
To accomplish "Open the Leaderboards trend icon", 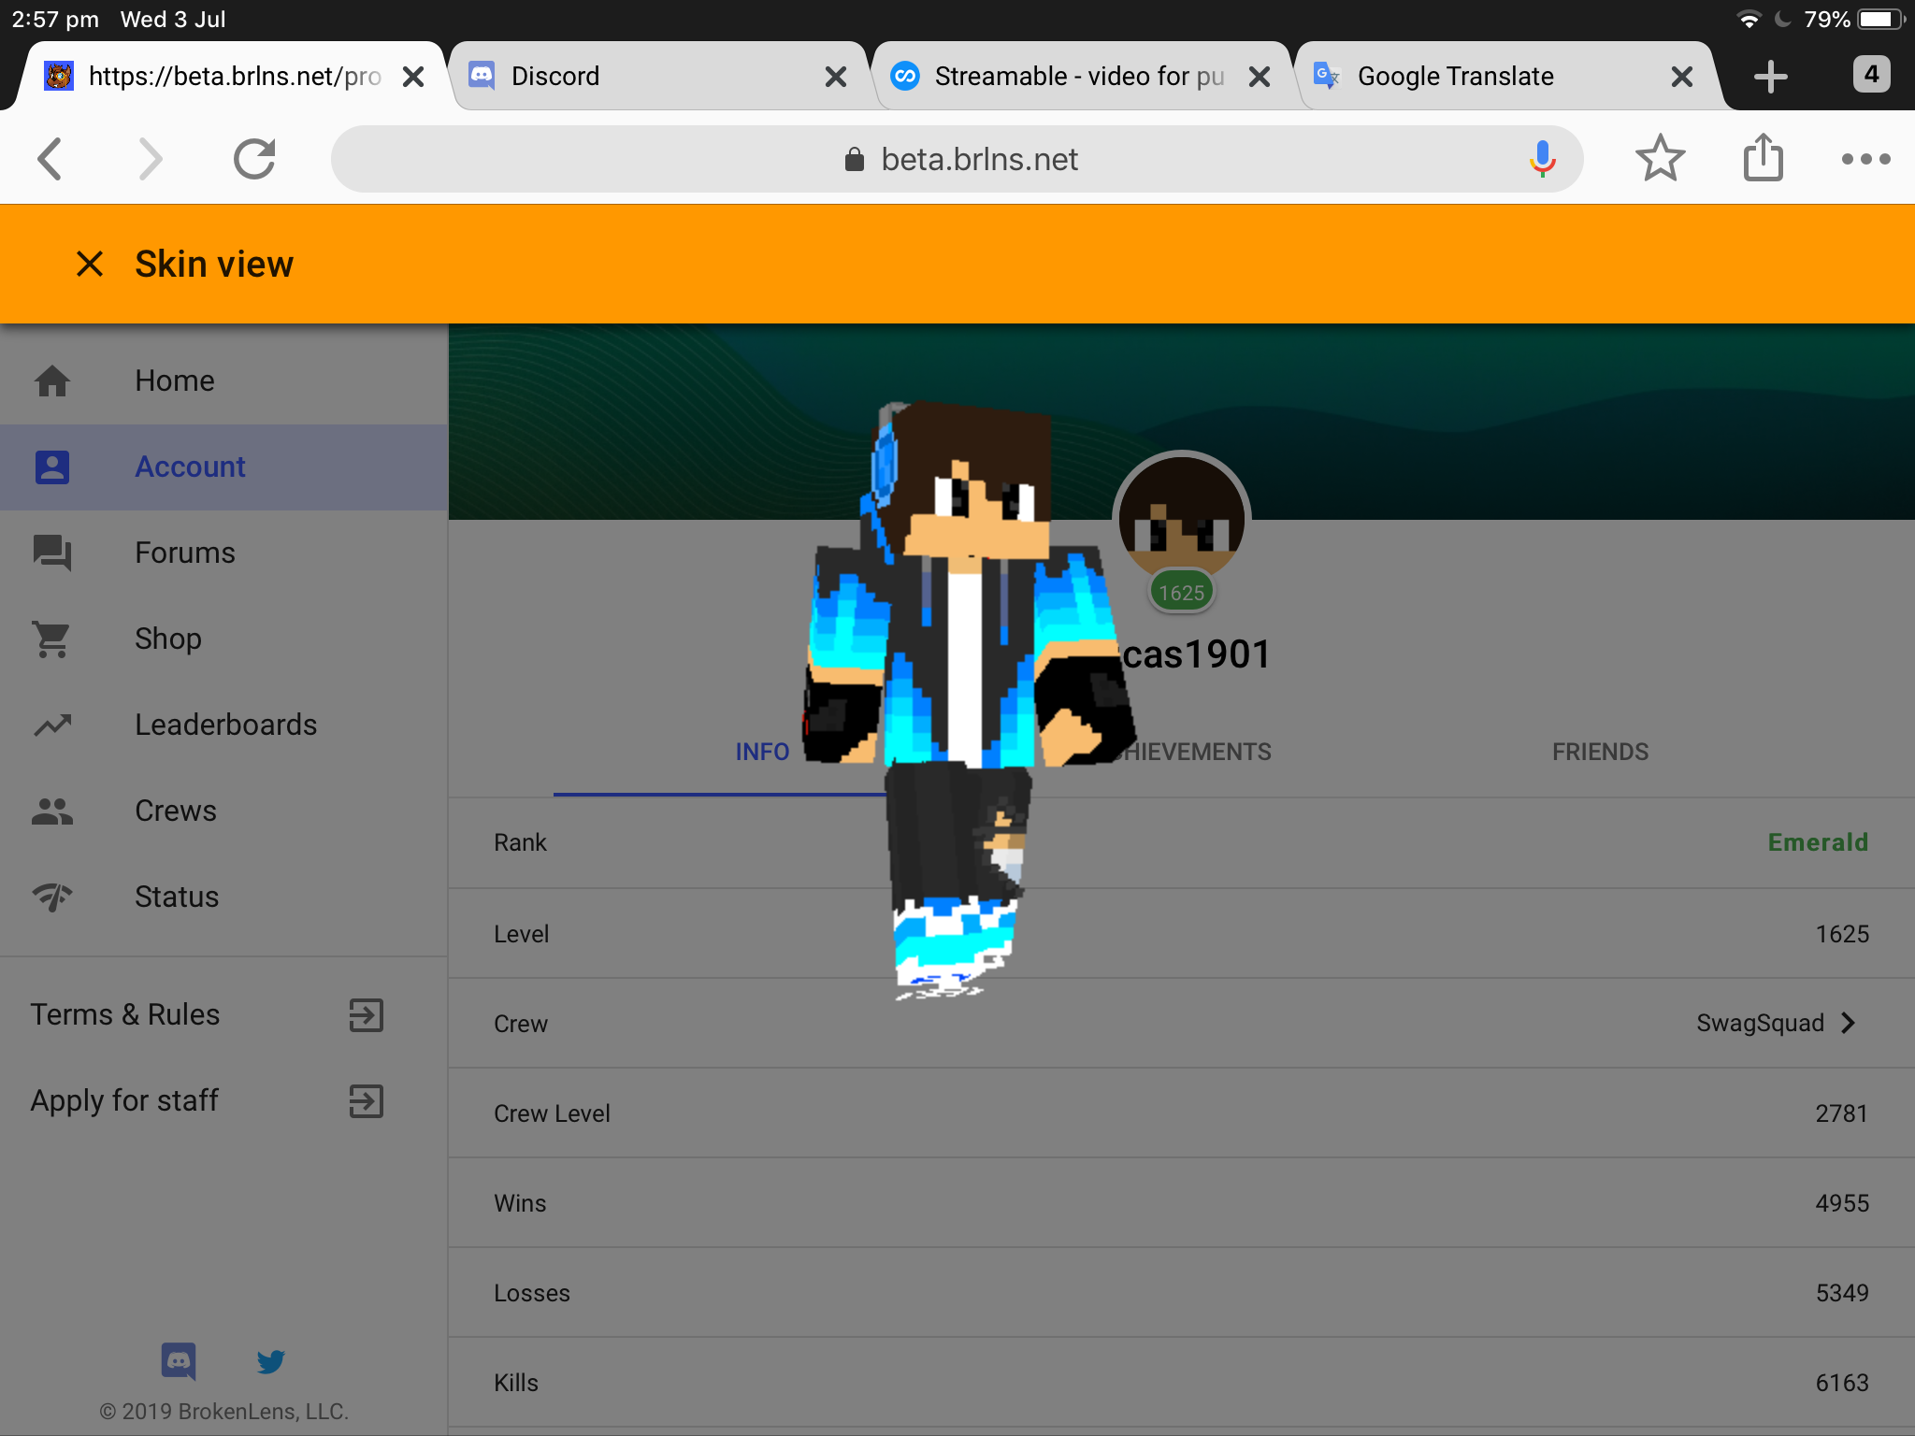I will coord(52,725).
